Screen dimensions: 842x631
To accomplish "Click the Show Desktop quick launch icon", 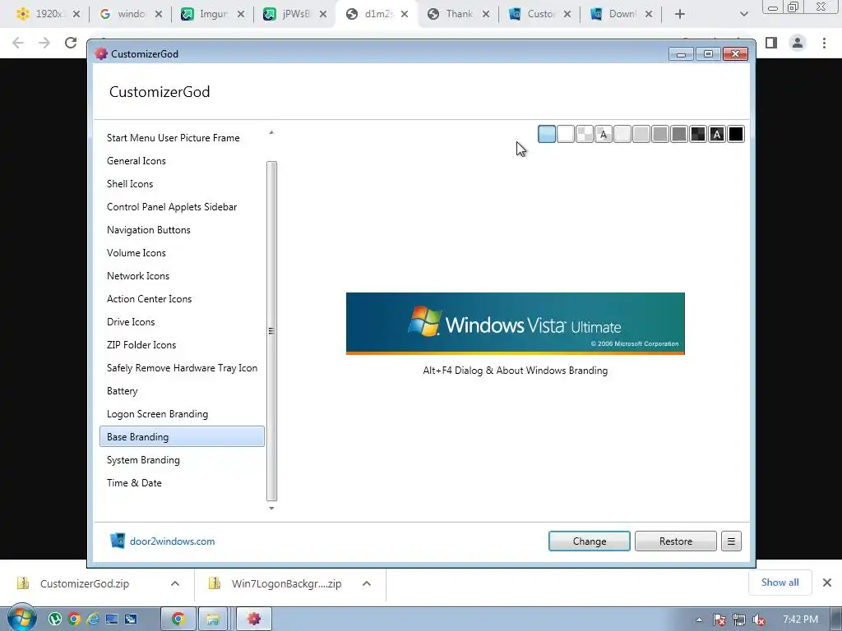I will (x=112, y=619).
